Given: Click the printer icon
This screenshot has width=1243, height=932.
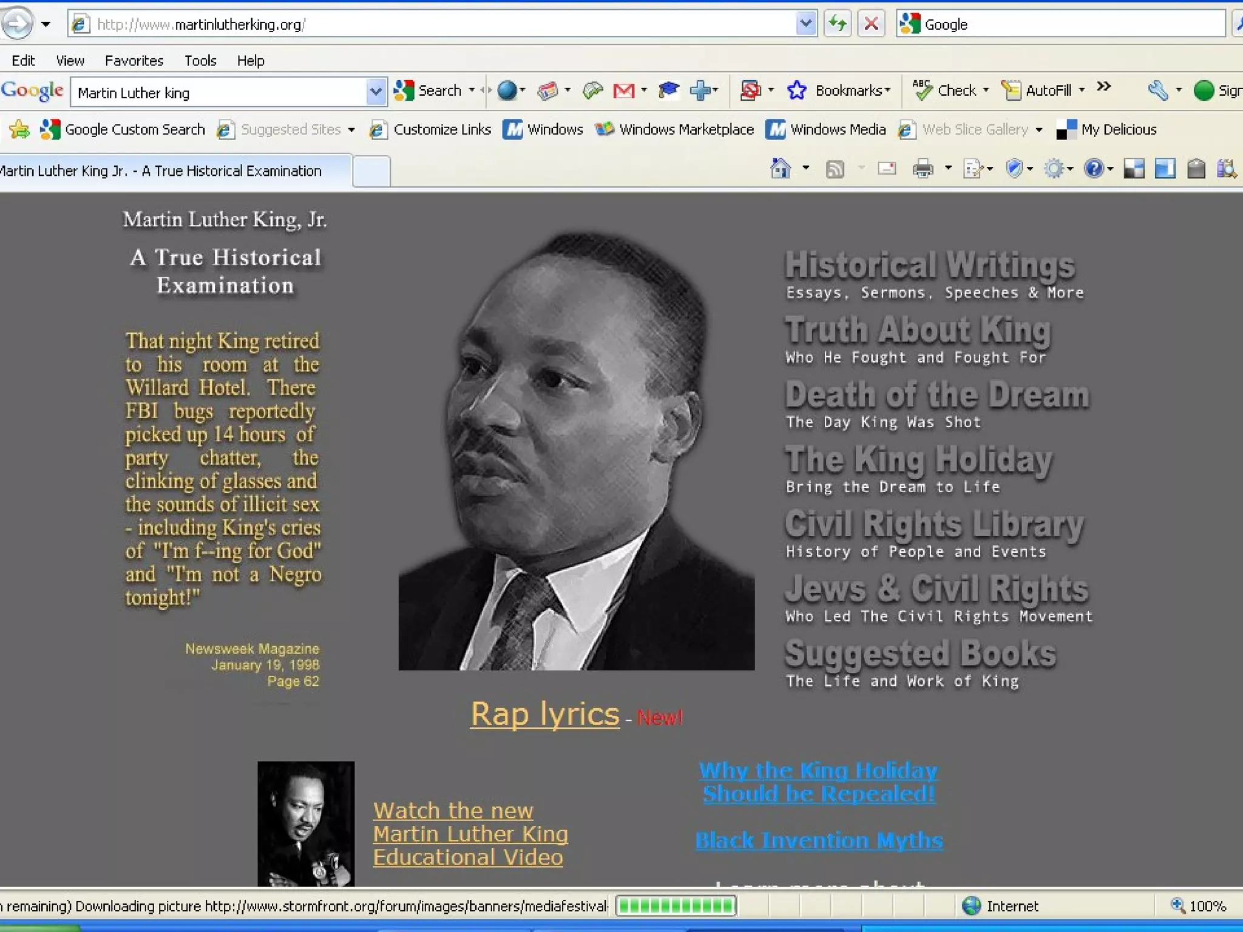Looking at the screenshot, I should coord(923,169).
